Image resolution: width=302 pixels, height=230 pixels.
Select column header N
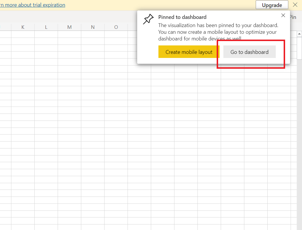tap(93, 27)
